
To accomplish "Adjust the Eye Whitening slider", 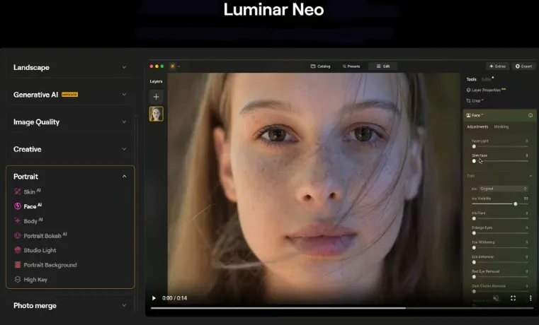I will click(x=500, y=247).
